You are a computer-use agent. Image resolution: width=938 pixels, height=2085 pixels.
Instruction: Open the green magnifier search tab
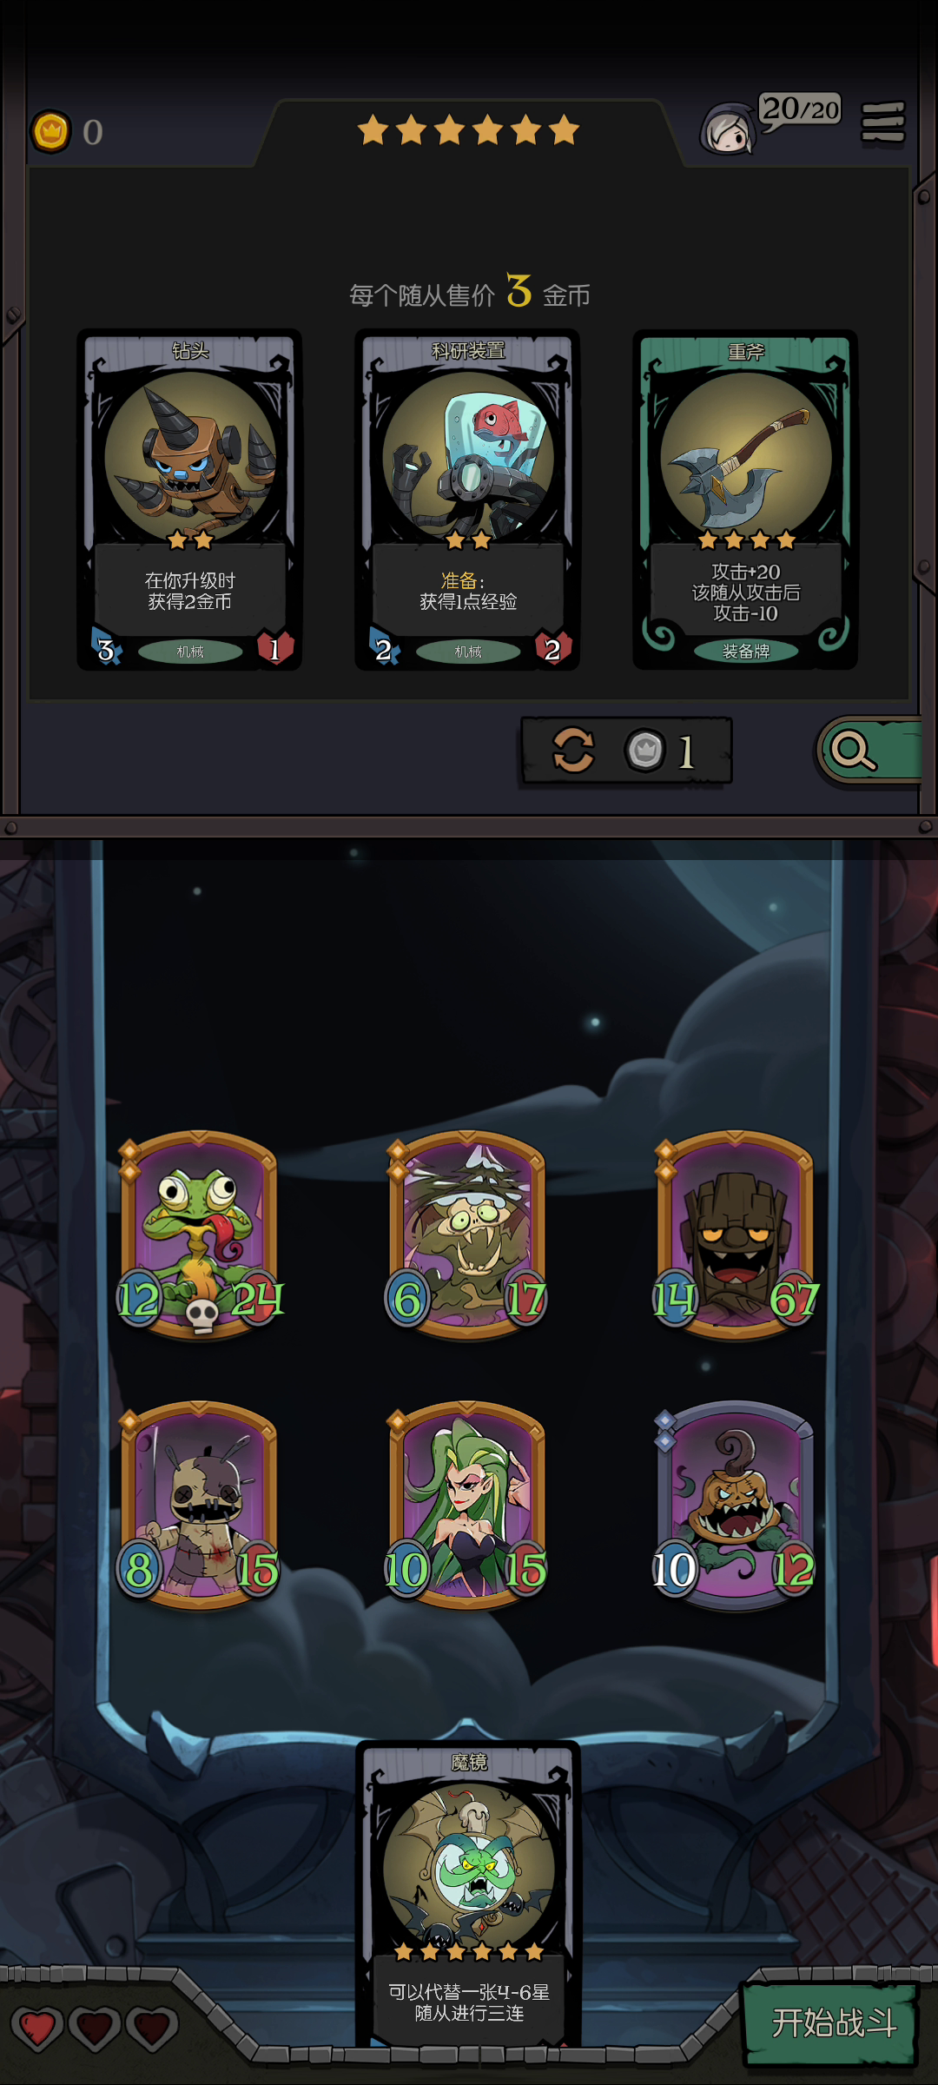pyautogui.click(x=869, y=751)
